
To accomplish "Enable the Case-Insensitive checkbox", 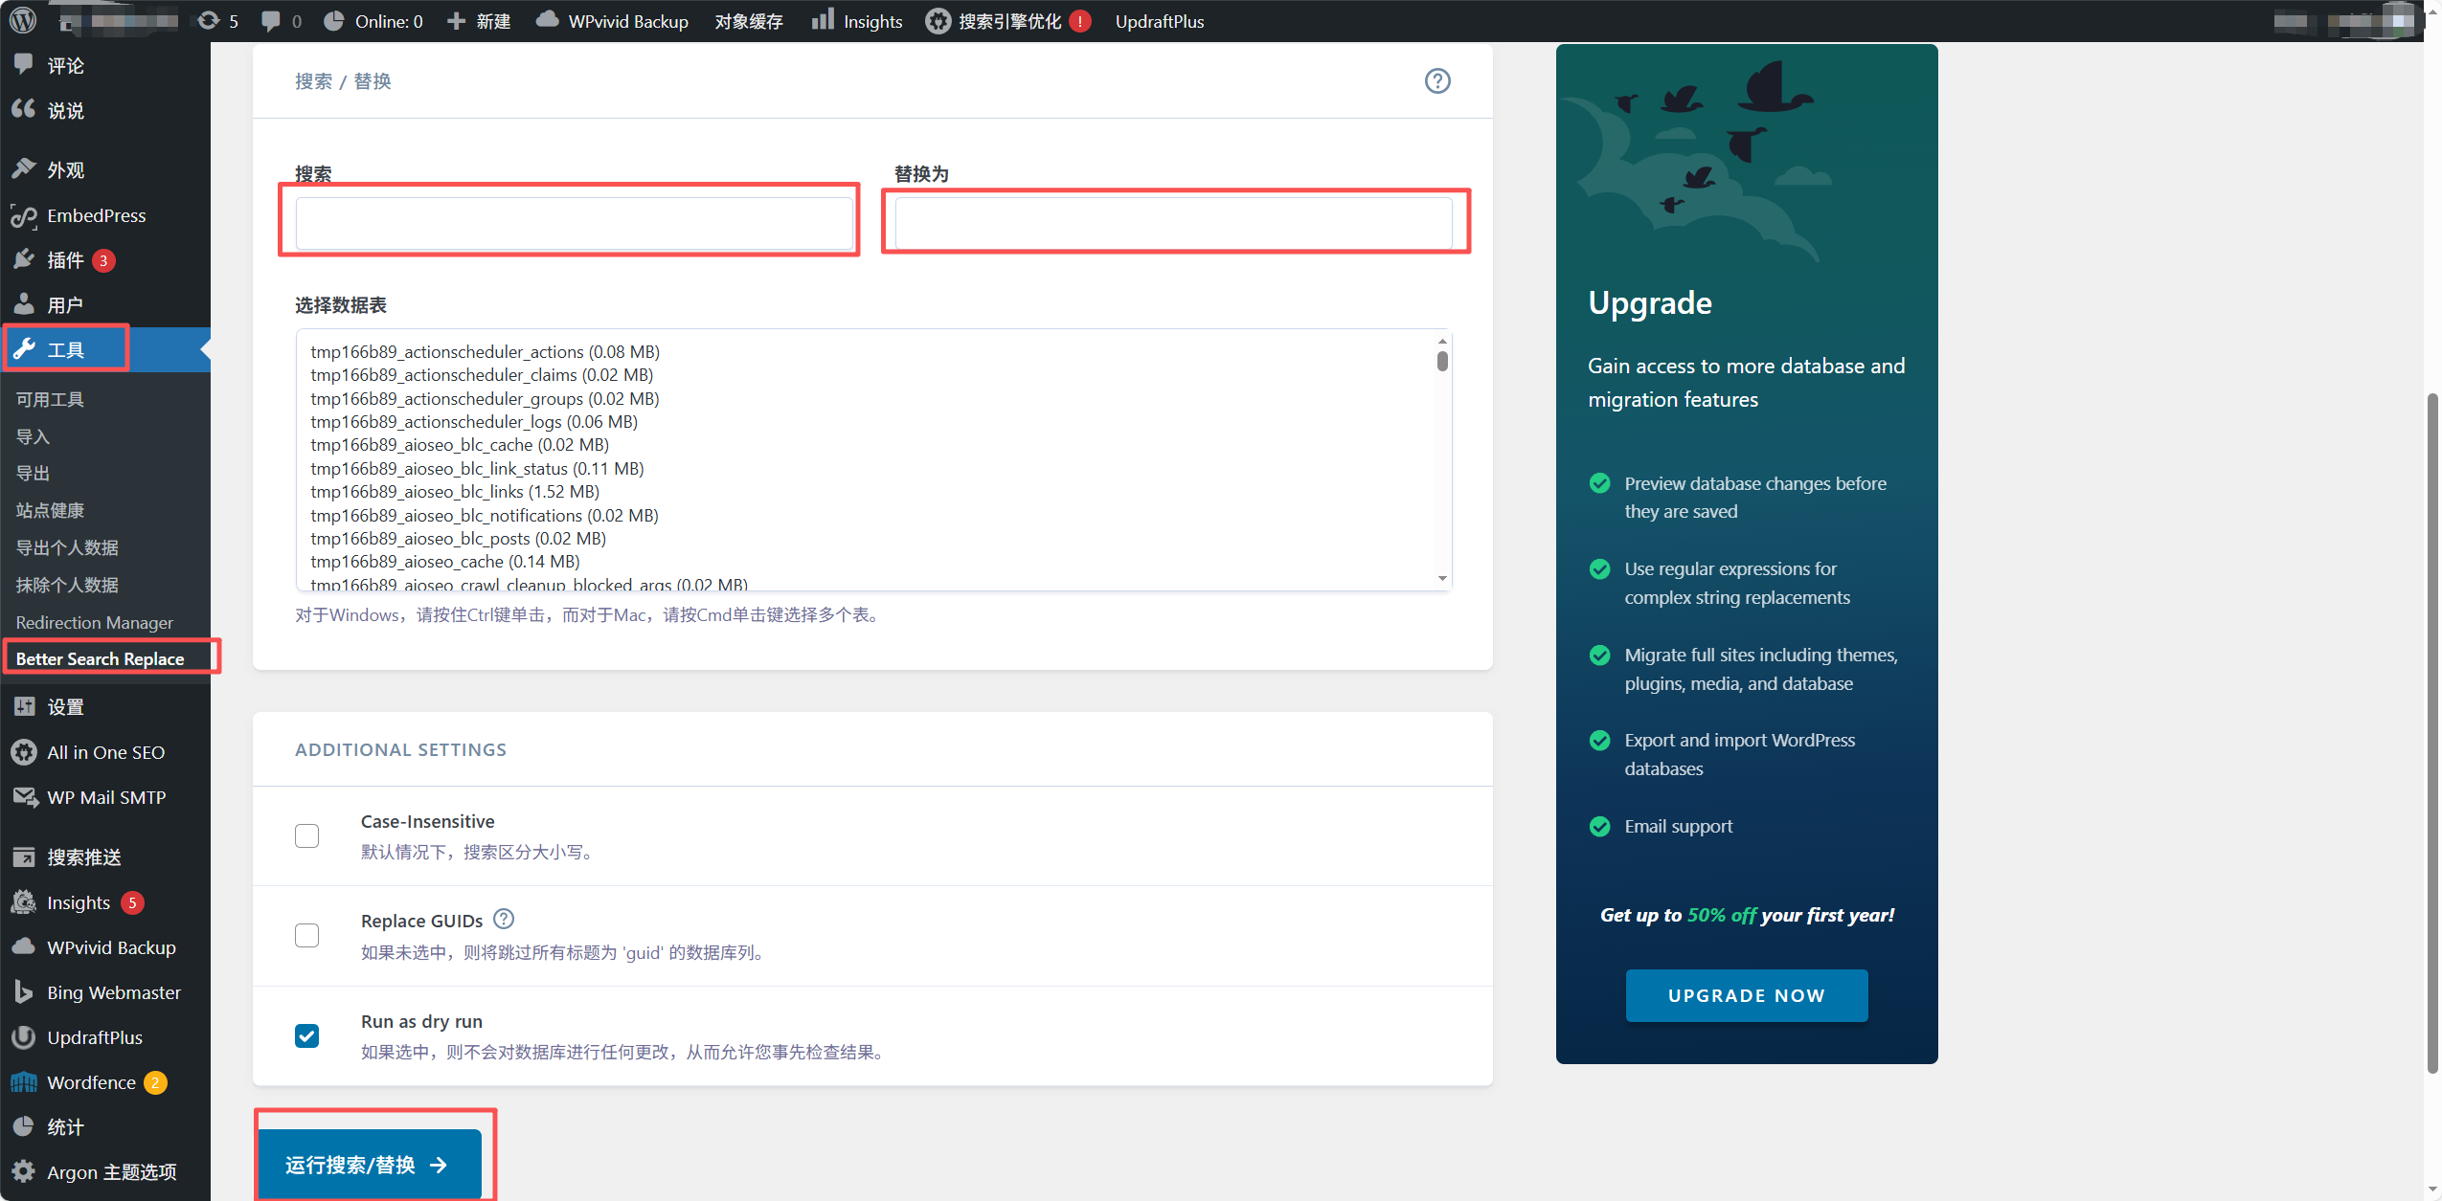I will tap(307, 835).
